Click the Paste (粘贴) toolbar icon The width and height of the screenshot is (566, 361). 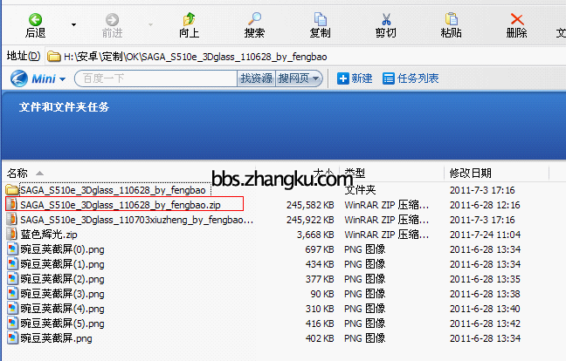(x=452, y=19)
